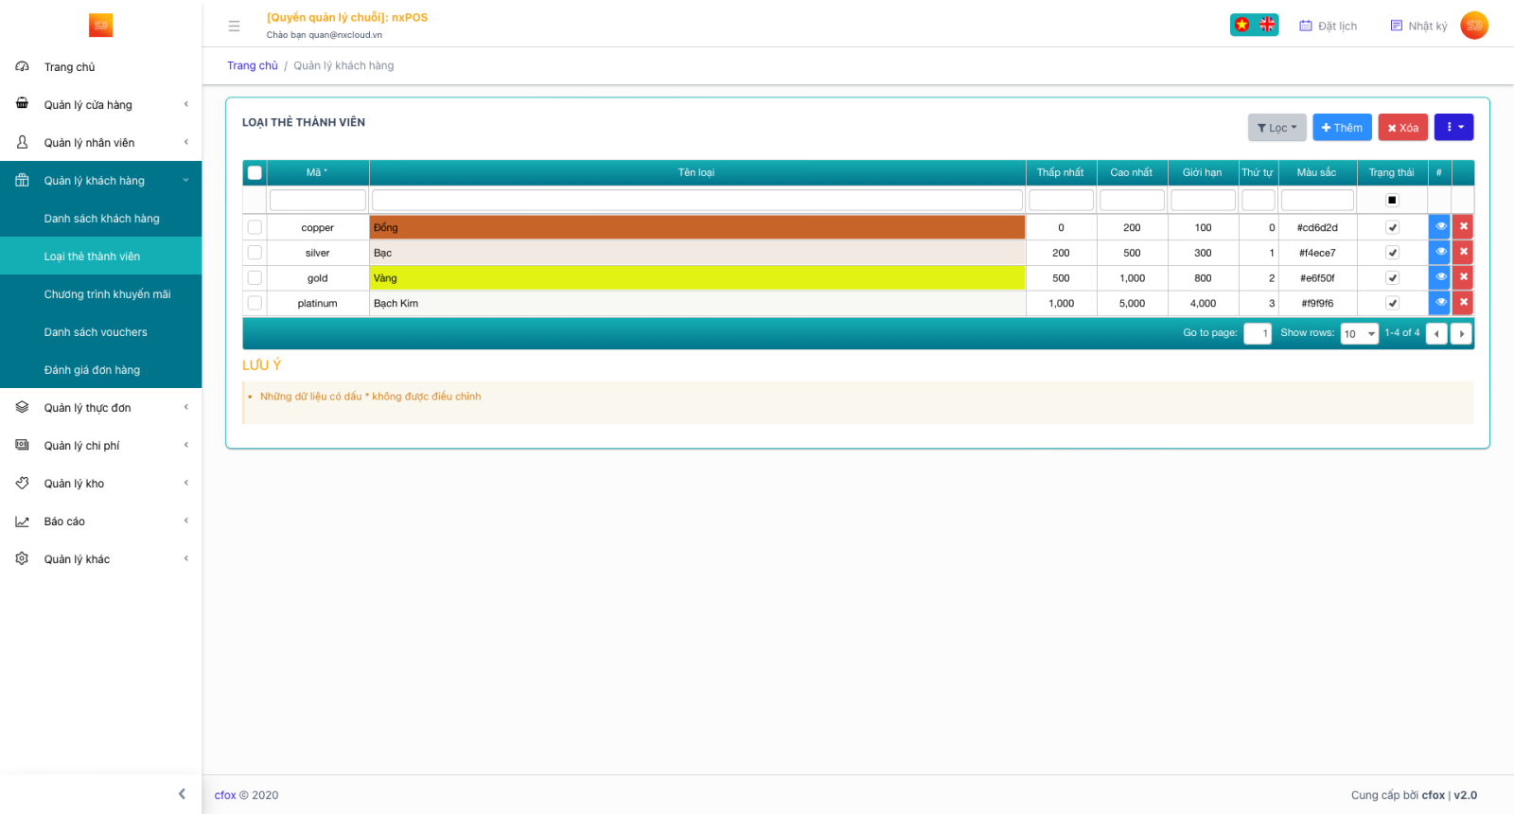Viewport: 1514px width, 814px height.
Task: Go to next page arrow in pager
Action: tap(1461, 334)
